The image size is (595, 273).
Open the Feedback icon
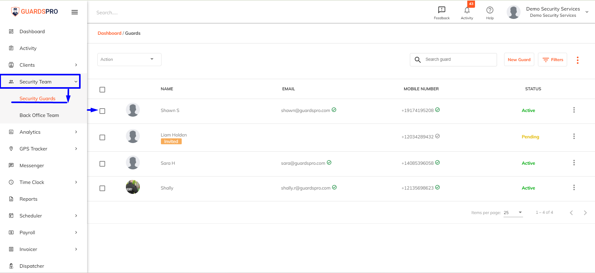coord(442,10)
